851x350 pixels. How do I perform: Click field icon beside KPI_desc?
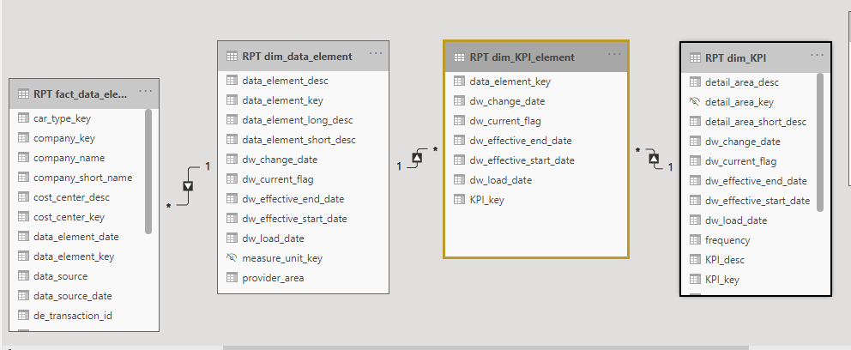695,259
